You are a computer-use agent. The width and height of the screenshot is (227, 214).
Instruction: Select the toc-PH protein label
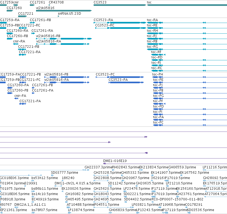[x=157, y=74]
